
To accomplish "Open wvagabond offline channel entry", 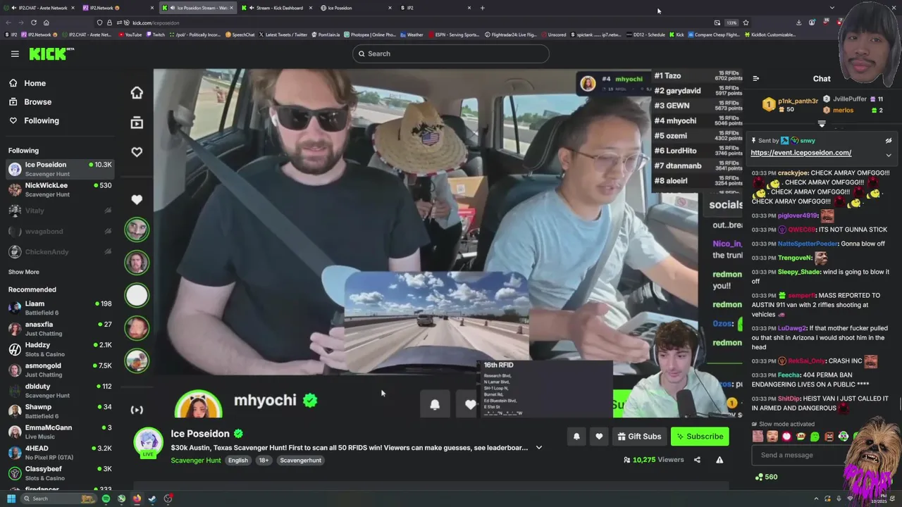I will point(60,231).
